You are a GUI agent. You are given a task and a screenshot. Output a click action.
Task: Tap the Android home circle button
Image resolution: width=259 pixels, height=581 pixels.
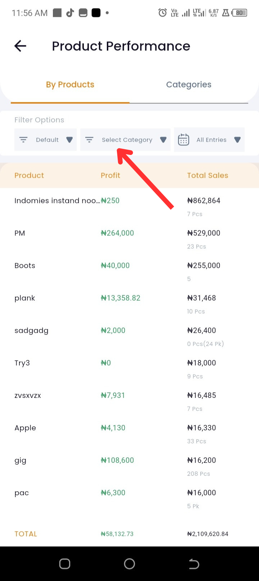point(129,564)
